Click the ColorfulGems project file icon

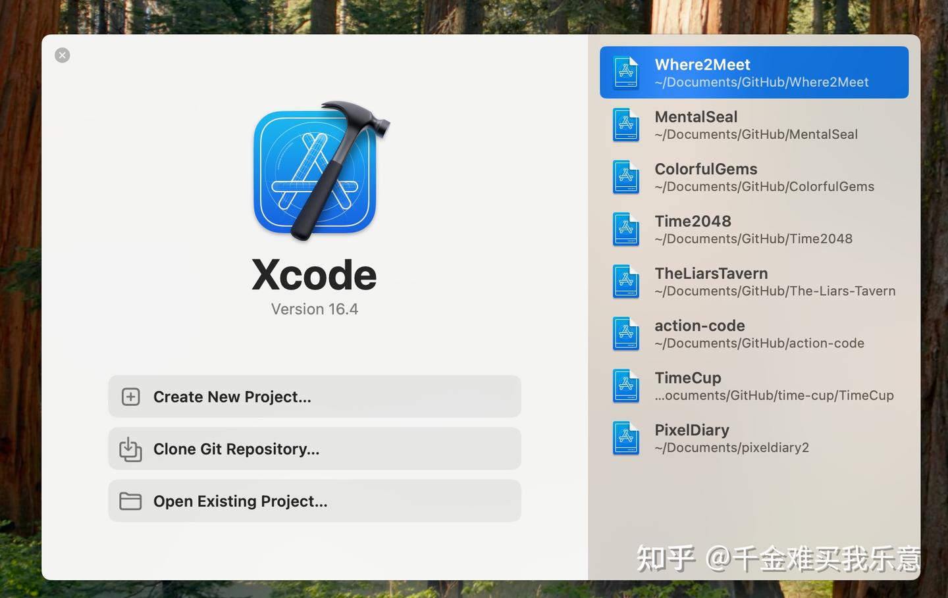tap(626, 177)
